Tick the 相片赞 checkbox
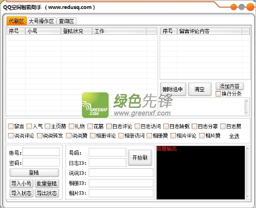This screenshot has height=208, width=256. pyautogui.click(x=202, y=136)
